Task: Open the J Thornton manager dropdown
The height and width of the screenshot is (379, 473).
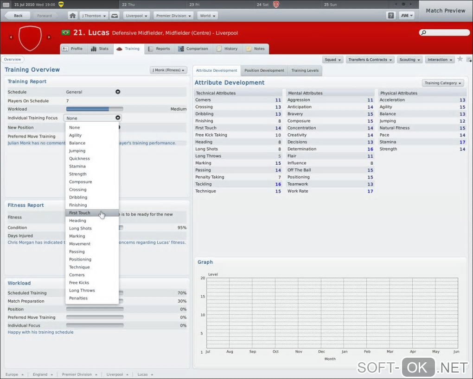Action: coord(94,16)
